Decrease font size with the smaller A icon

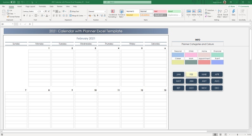pos(49,11)
